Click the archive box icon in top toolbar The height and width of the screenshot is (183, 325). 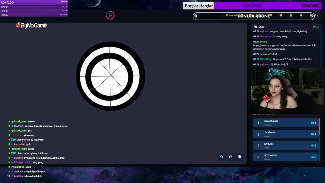[x=281, y=15]
